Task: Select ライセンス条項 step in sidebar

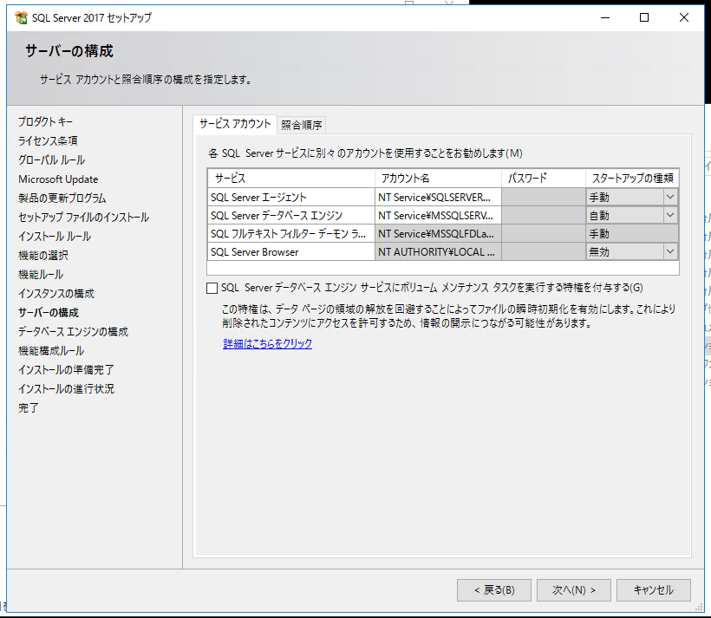Action: 48,140
